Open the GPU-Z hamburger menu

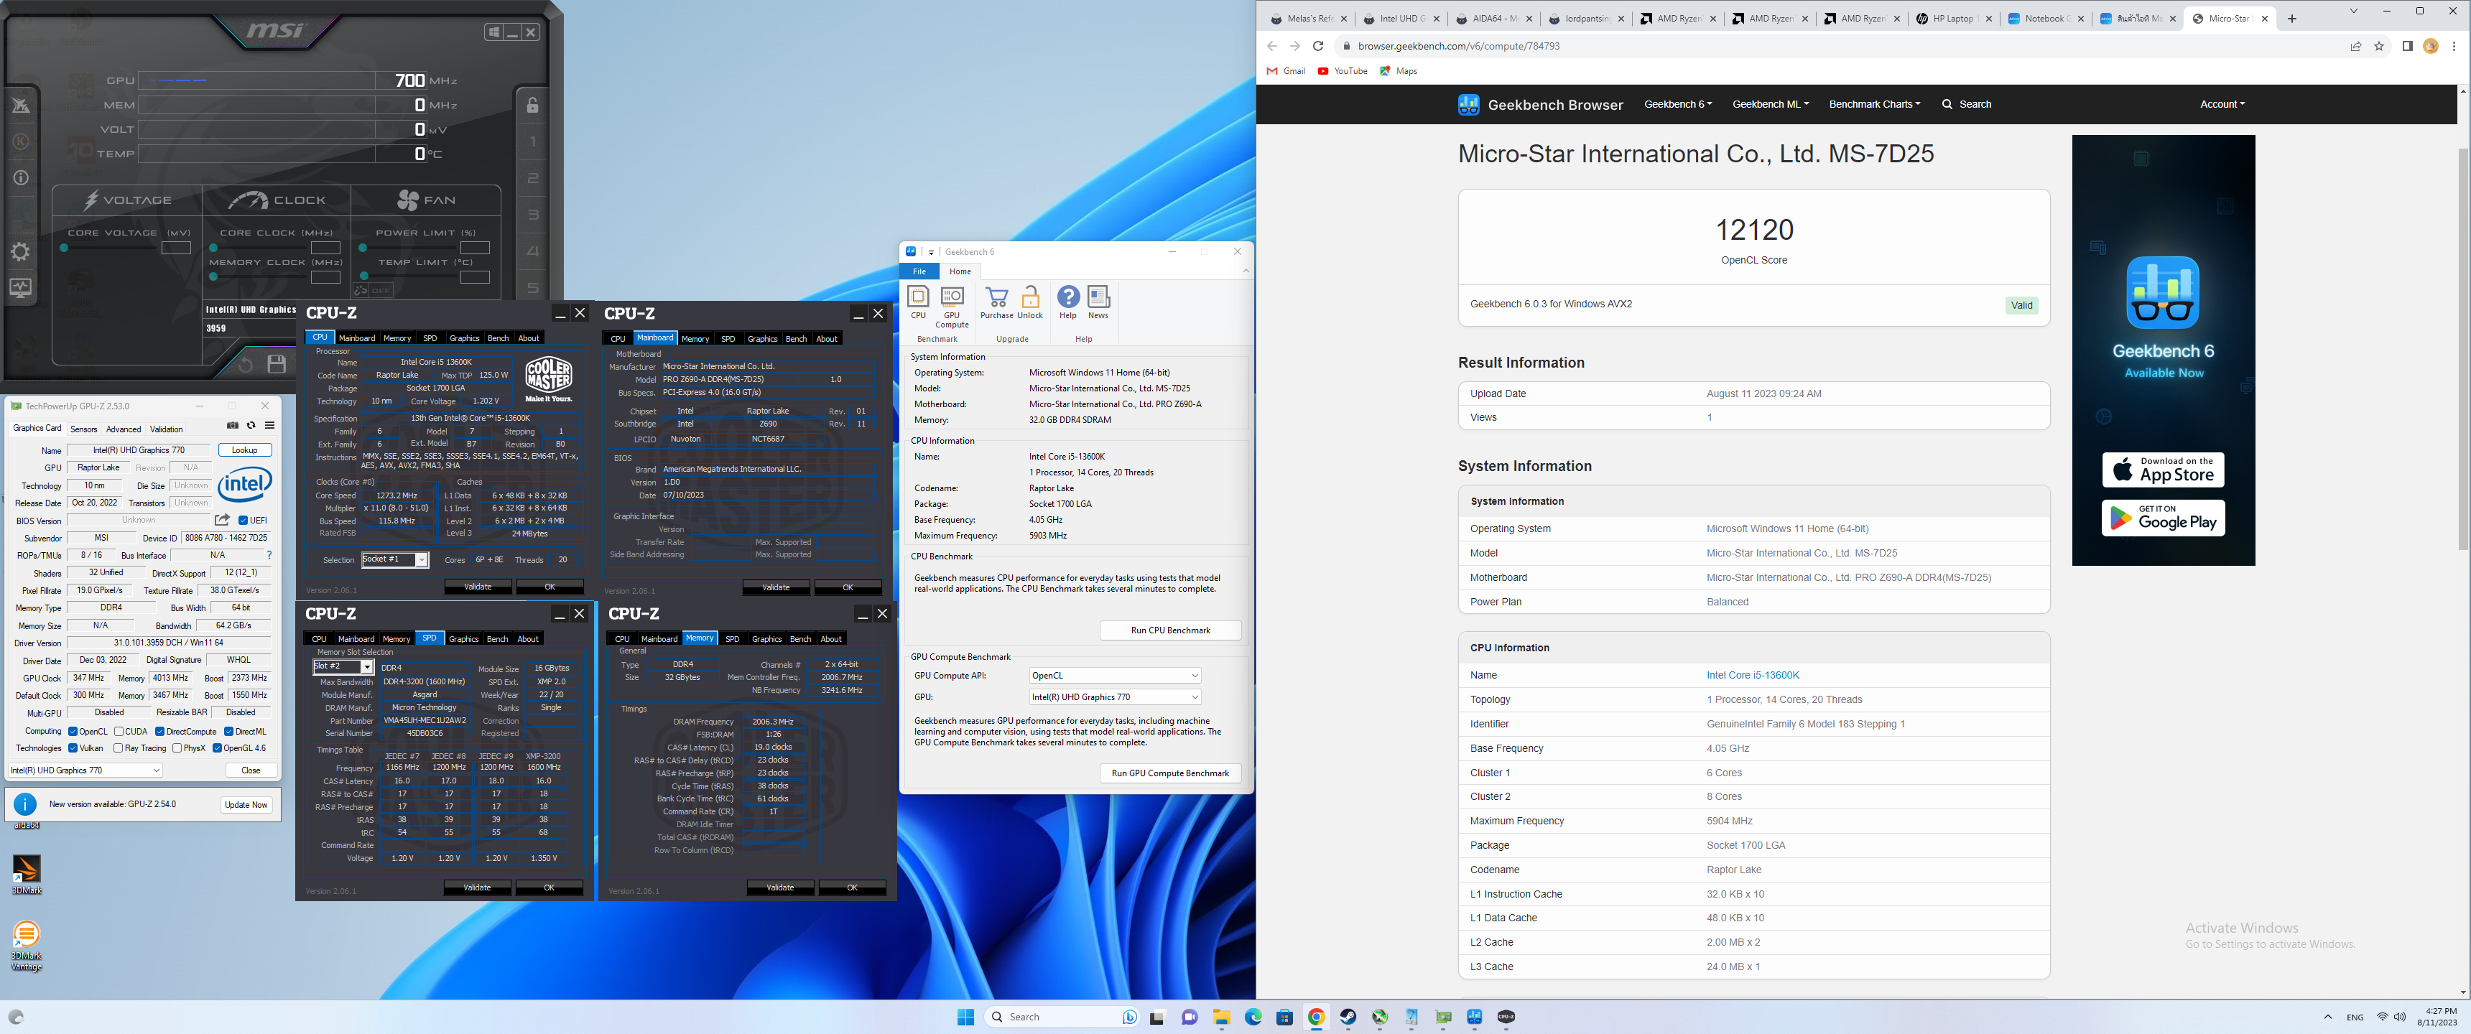point(269,425)
